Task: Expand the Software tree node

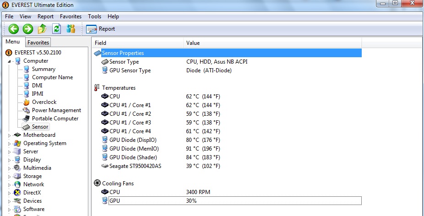Action: click(10, 210)
